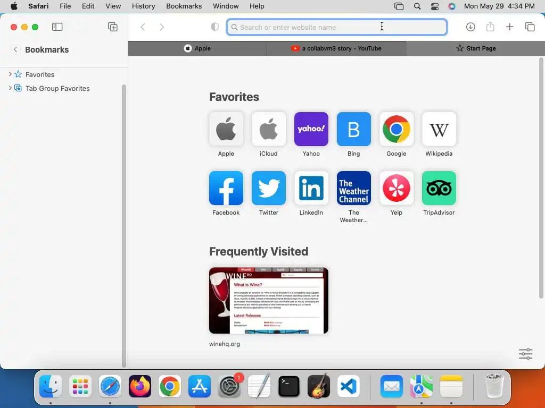This screenshot has width=545, height=408.
Task: Open the Window menu
Action: [226, 6]
